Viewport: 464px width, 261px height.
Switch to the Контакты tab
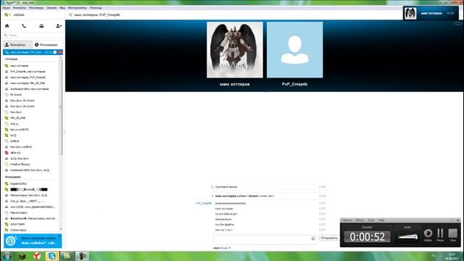17,45
